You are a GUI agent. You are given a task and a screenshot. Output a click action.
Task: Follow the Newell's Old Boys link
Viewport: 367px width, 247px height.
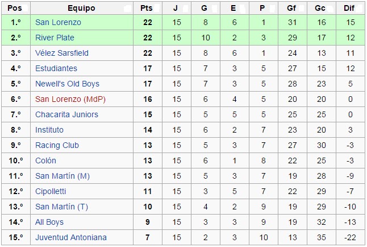pos(67,84)
